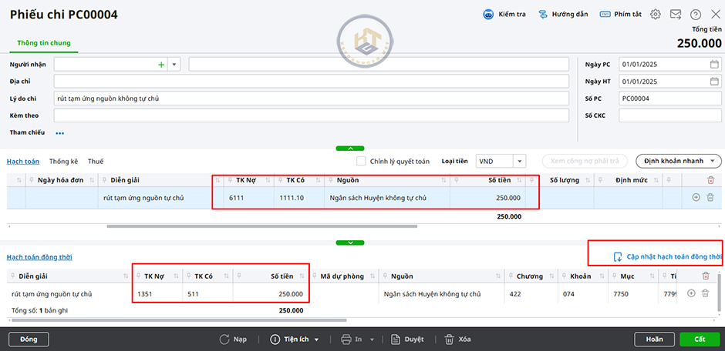Switch to the Thuế tab
Image resolution: width=725 pixels, height=351 pixels.
pos(96,162)
